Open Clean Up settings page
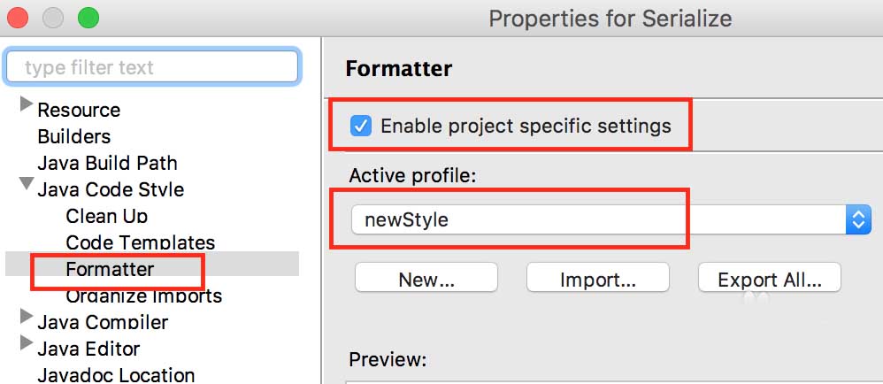This screenshot has width=883, height=384. click(106, 216)
